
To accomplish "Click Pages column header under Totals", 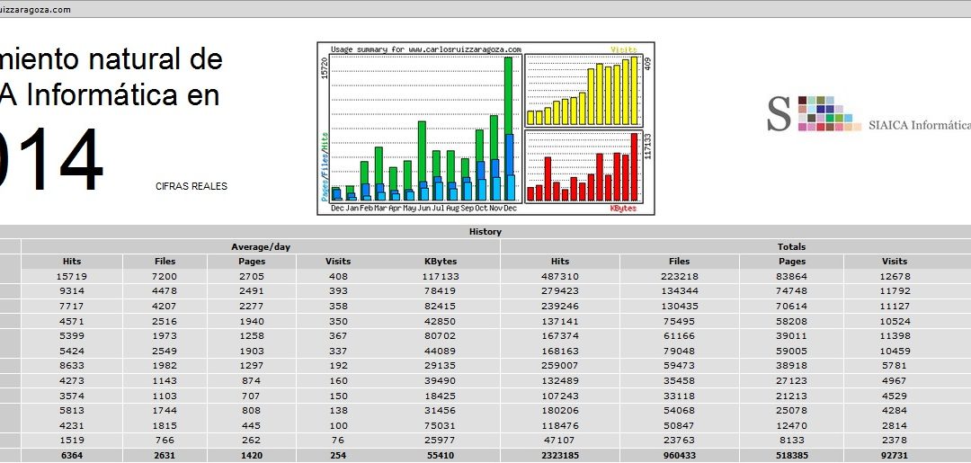I will click(791, 262).
